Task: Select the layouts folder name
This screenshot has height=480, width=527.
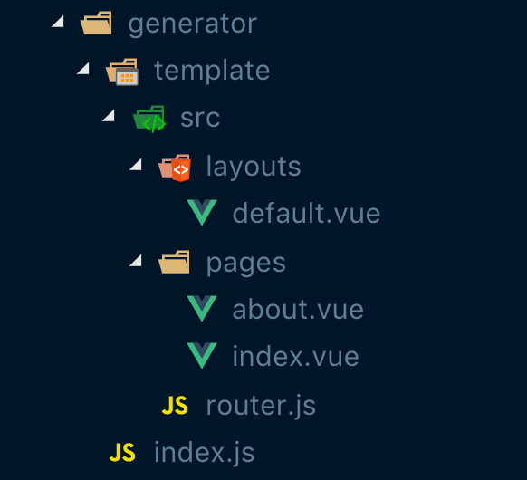Action: click(254, 167)
